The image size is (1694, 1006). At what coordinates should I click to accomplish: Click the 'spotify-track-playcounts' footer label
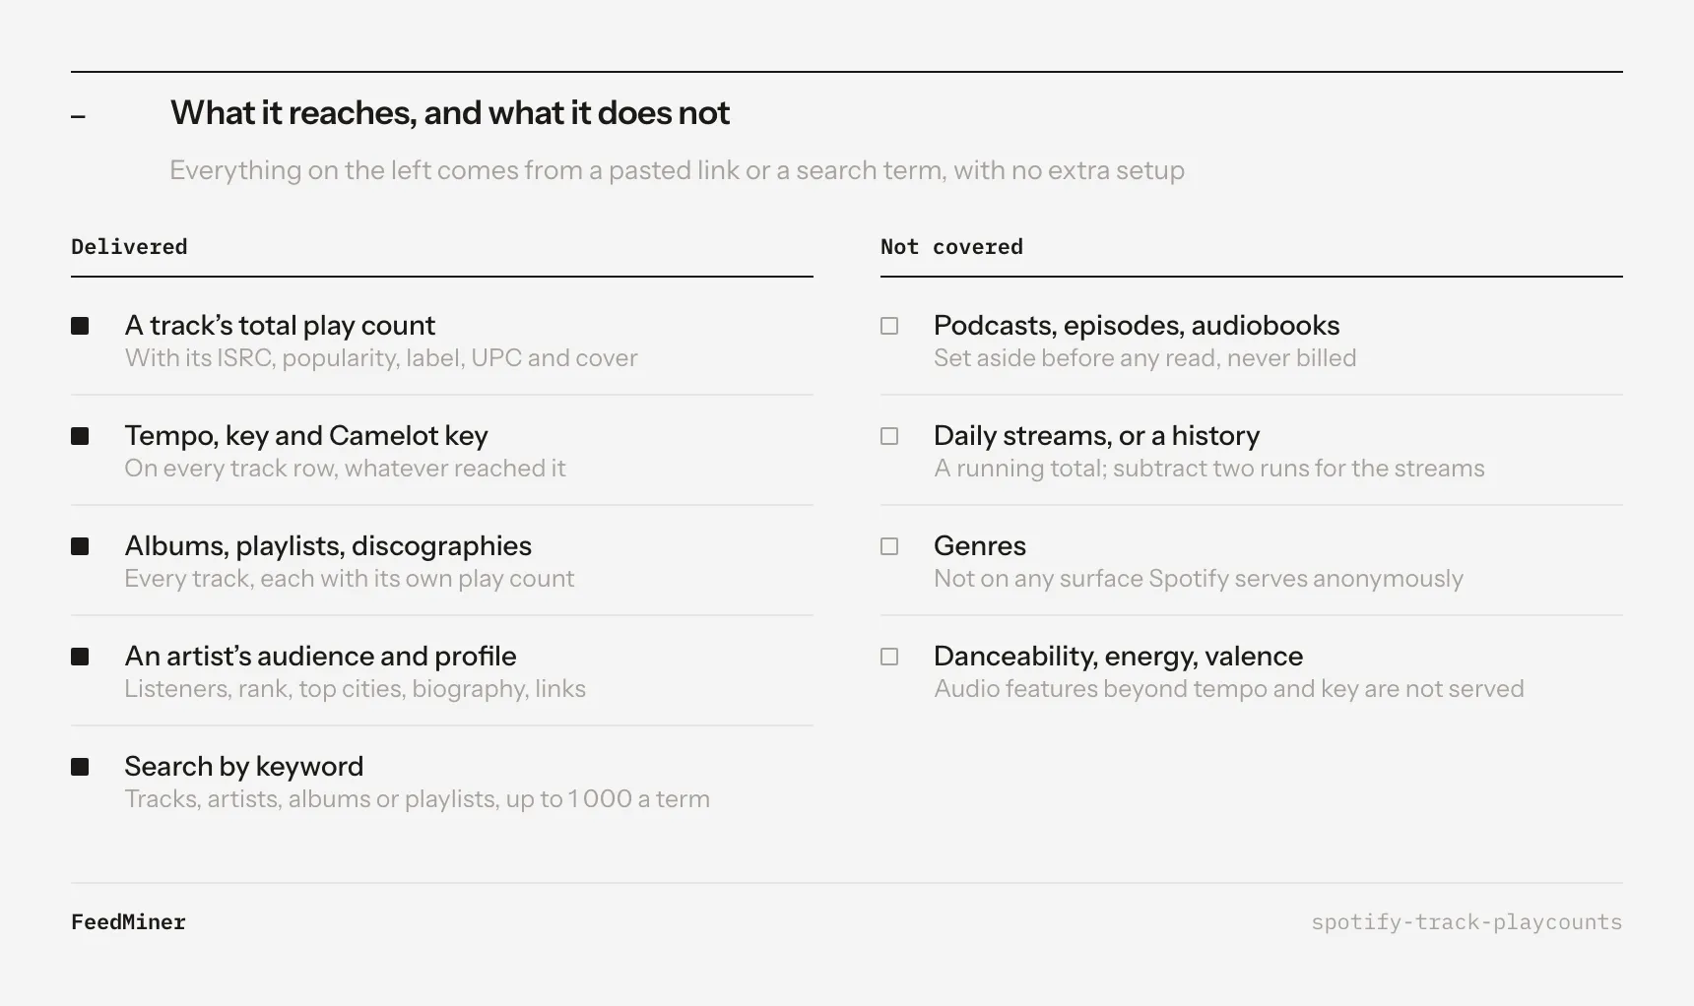tap(1466, 922)
